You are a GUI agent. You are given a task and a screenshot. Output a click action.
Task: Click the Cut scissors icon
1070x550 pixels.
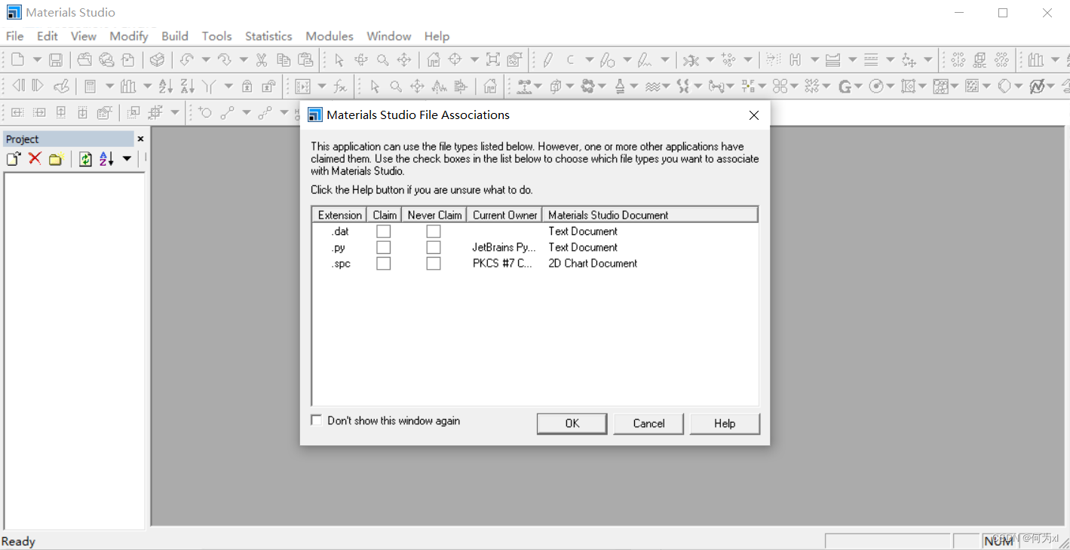262,60
